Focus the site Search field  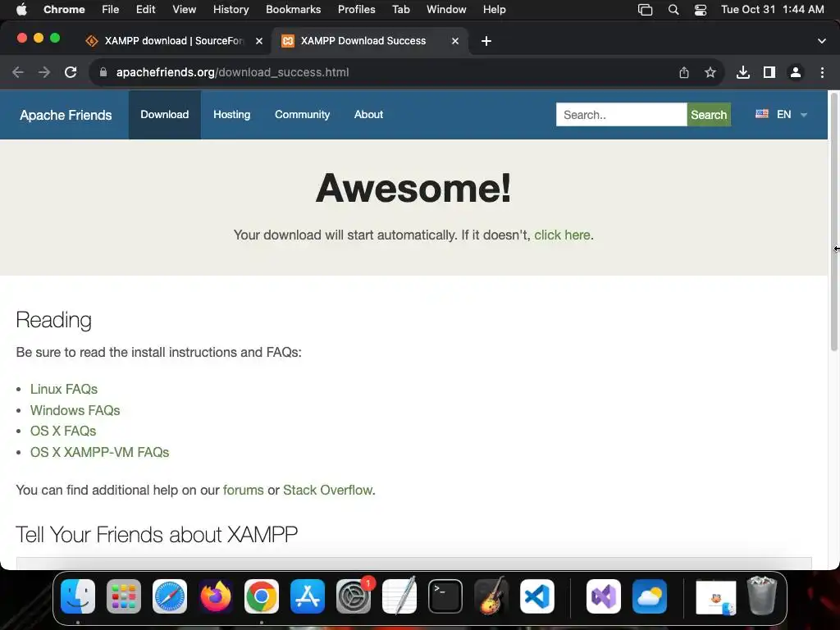[x=622, y=115]
